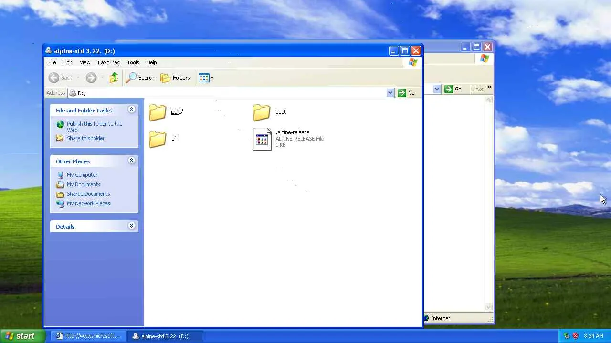Open the View menu

(85, 62)
